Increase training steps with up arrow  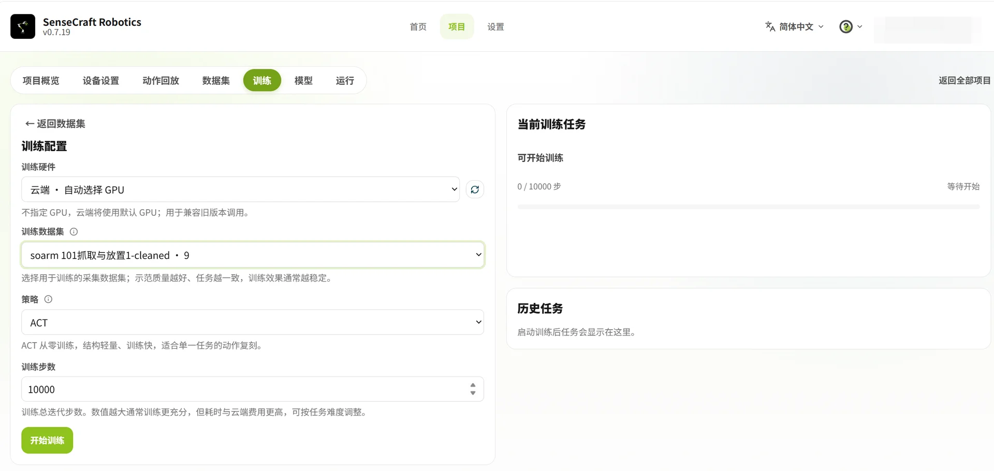pyautogui.click(x=473, y=386)
